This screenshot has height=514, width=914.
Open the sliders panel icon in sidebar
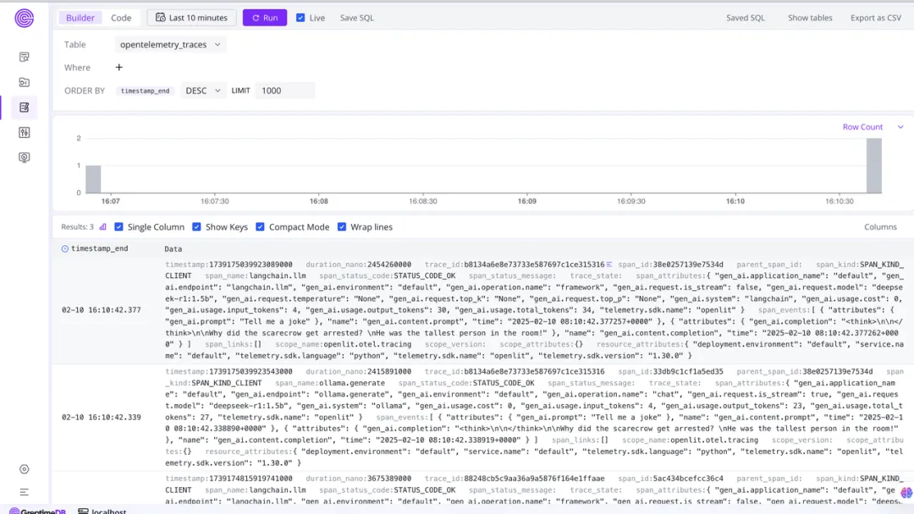(24, 134)
